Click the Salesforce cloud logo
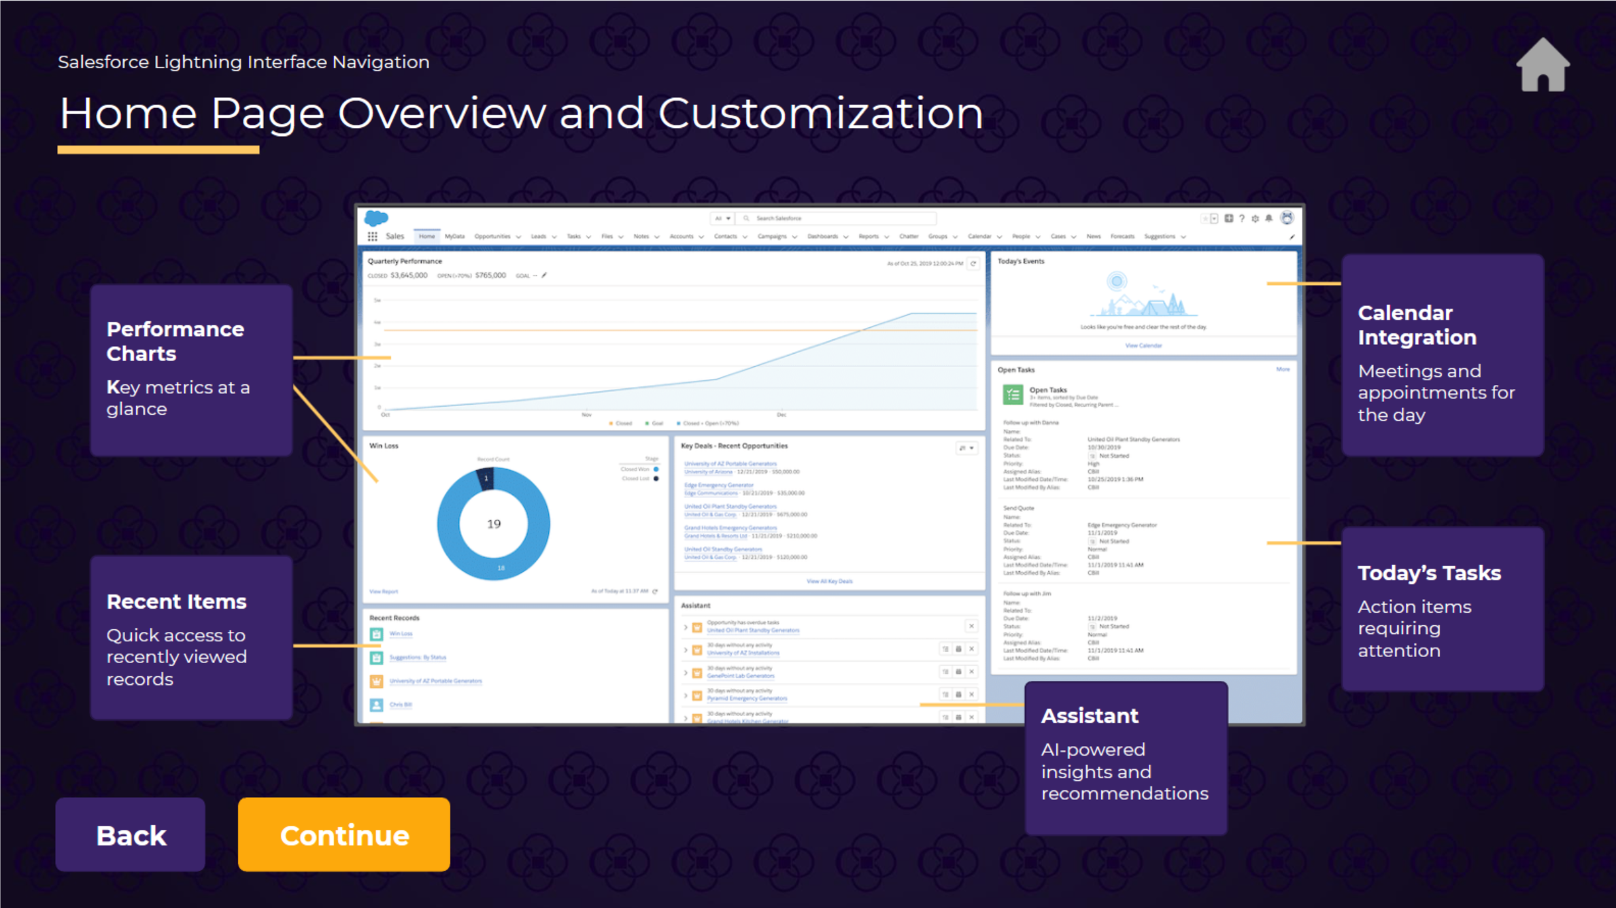The height and width of the screenshot is (908, 1616). (x=376, y=218)
